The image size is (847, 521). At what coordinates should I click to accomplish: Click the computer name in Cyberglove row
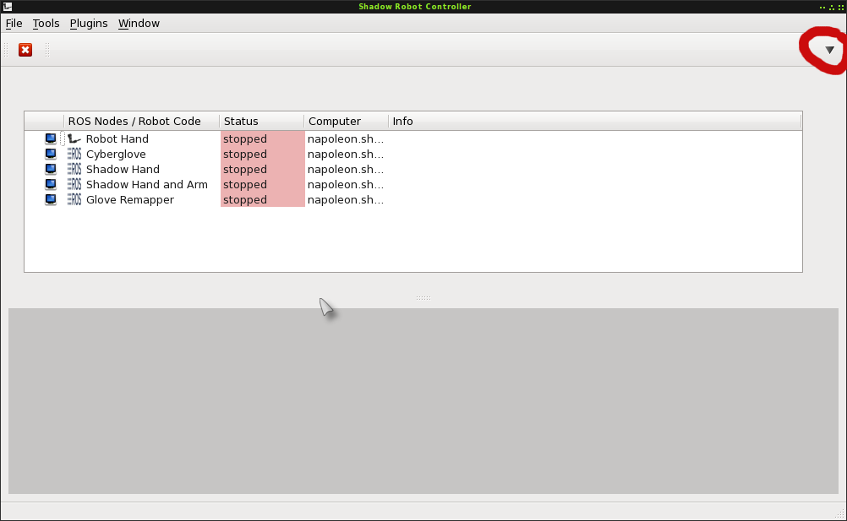pos(346,155)
